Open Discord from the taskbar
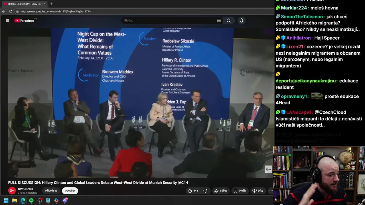 (x=65, y=200)
